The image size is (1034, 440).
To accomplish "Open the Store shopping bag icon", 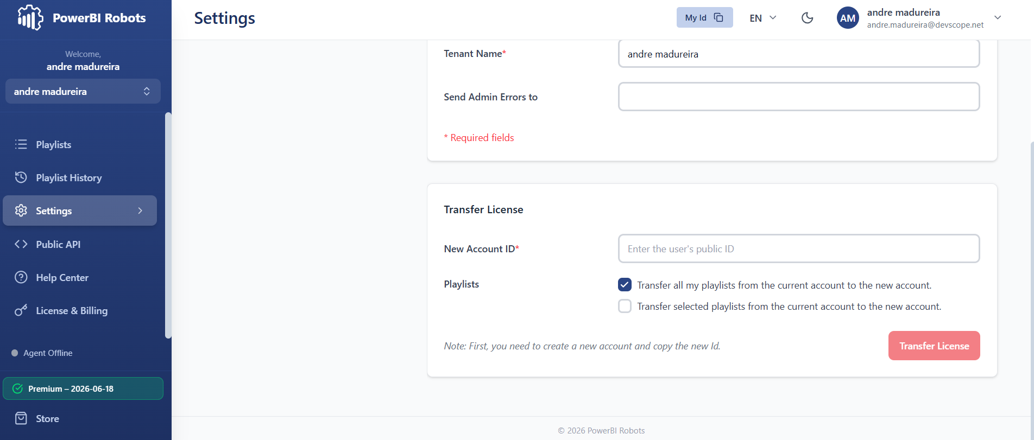I will click(x=21, y=418).
